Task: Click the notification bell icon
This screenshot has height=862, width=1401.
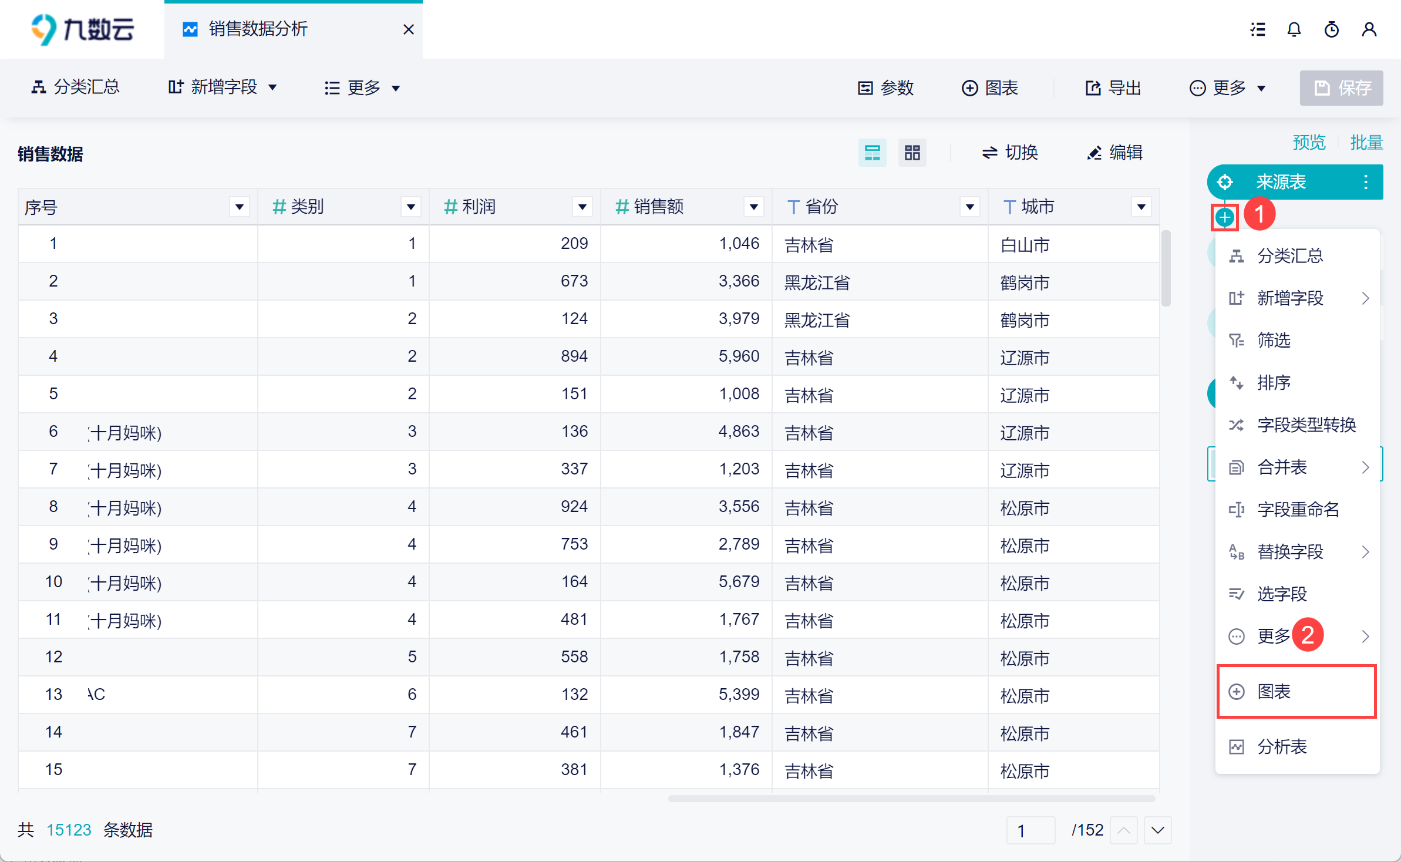Action: pos(1294,29)
